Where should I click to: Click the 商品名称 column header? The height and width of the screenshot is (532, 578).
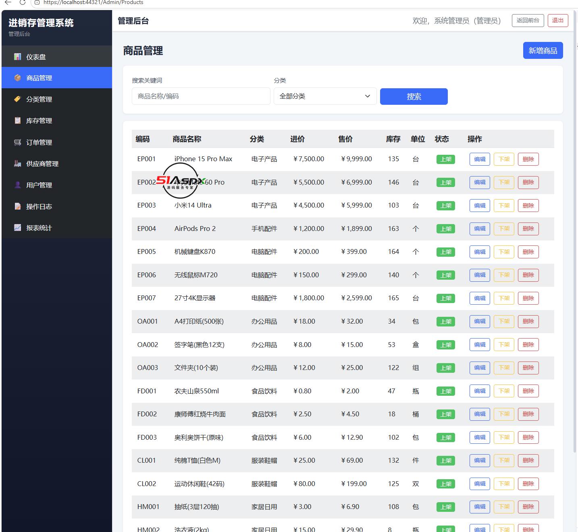187,139
